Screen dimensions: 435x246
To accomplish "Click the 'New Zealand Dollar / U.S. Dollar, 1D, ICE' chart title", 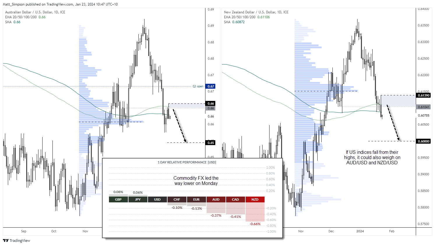I will coord(256,12).
